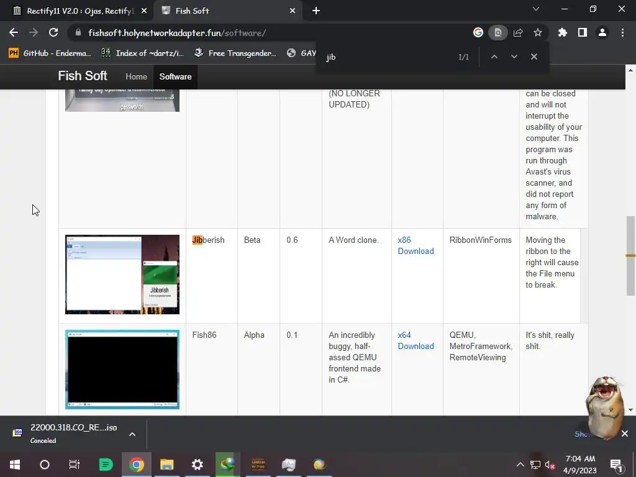Click the Fish Soft site logo

[83, 76]
